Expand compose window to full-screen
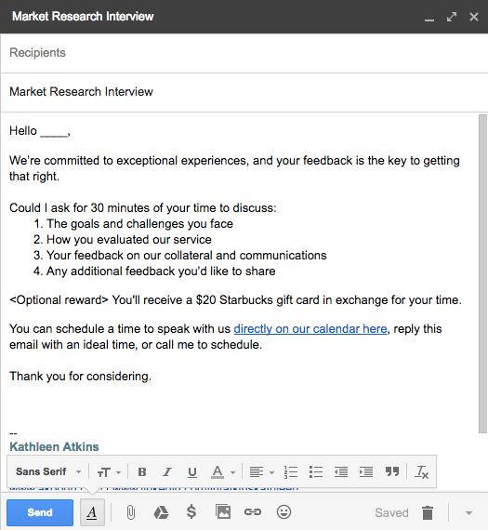 452,17
